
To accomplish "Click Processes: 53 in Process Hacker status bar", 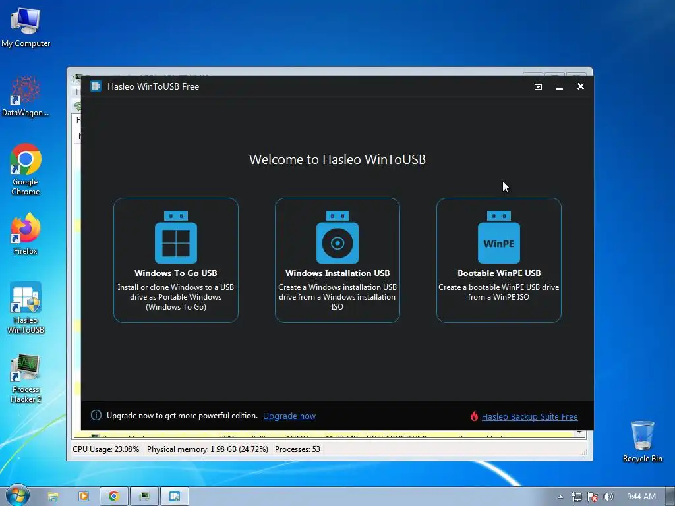I will [297, 449].
